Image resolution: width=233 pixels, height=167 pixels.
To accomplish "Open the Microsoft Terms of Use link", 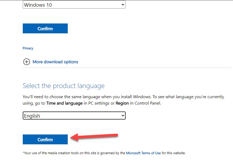I will tap(143, 153).
